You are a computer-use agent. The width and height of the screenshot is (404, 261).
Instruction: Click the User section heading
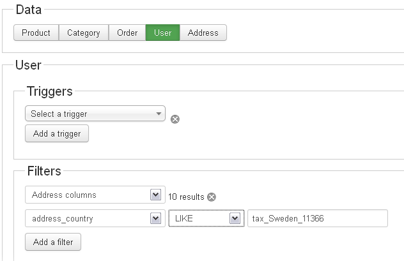28,65
